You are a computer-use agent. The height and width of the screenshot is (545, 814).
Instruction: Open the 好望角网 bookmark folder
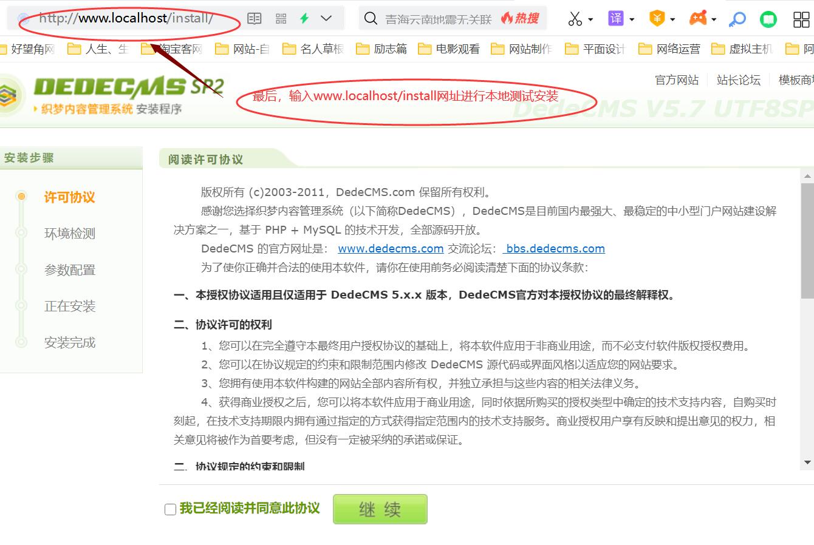coord(28,49)
